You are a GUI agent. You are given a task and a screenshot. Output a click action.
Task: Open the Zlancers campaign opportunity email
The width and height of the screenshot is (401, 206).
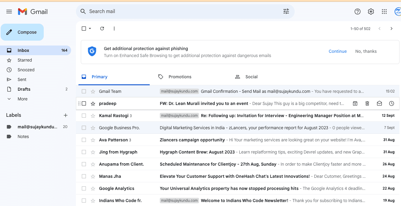click(x=238, y=140)
